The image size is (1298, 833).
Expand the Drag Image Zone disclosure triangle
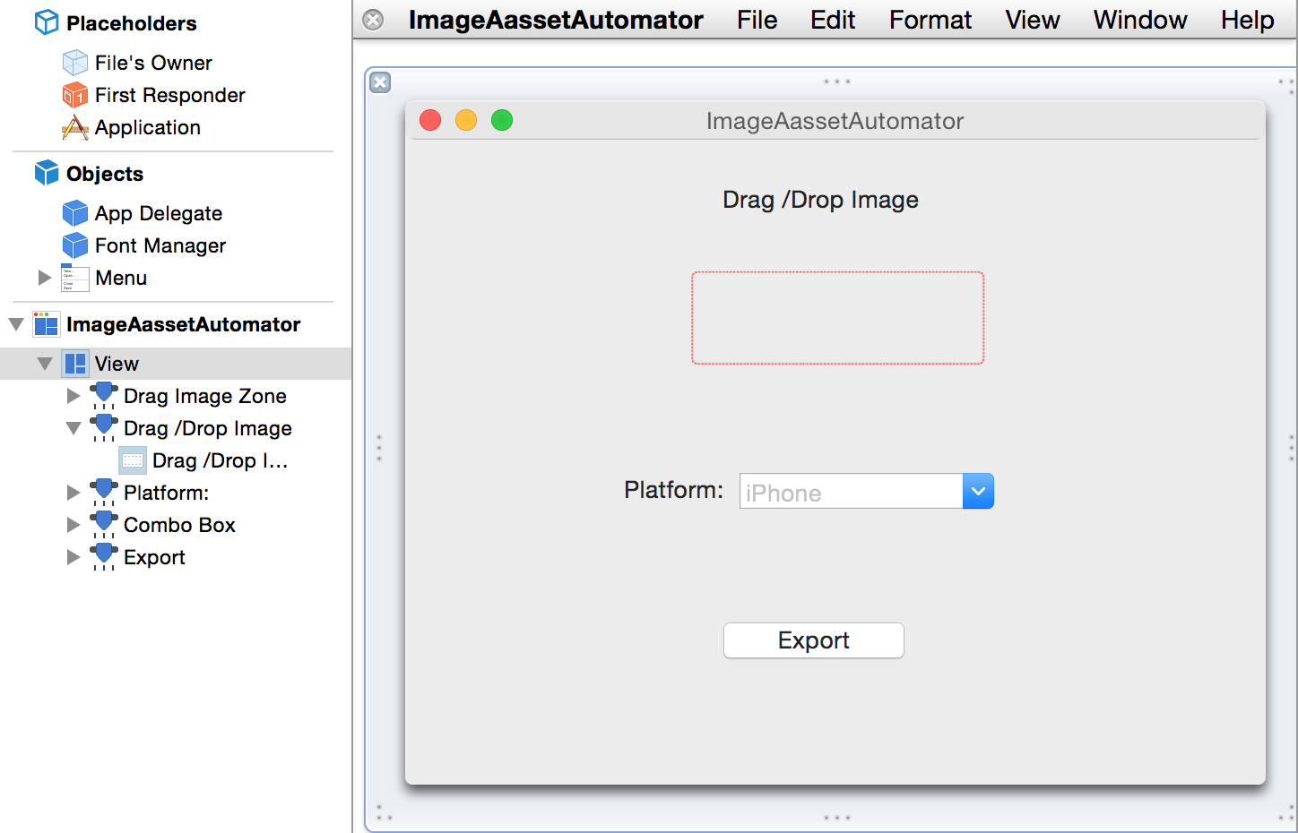click(x=74, y=395)
